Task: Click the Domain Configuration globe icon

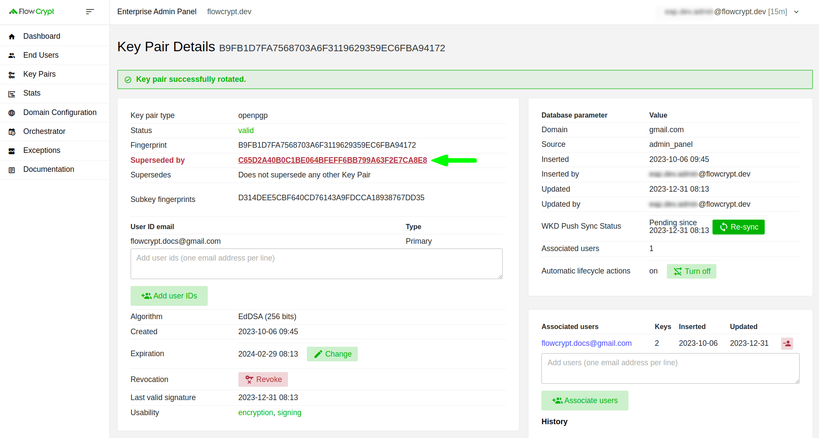Action: [12, 113]
